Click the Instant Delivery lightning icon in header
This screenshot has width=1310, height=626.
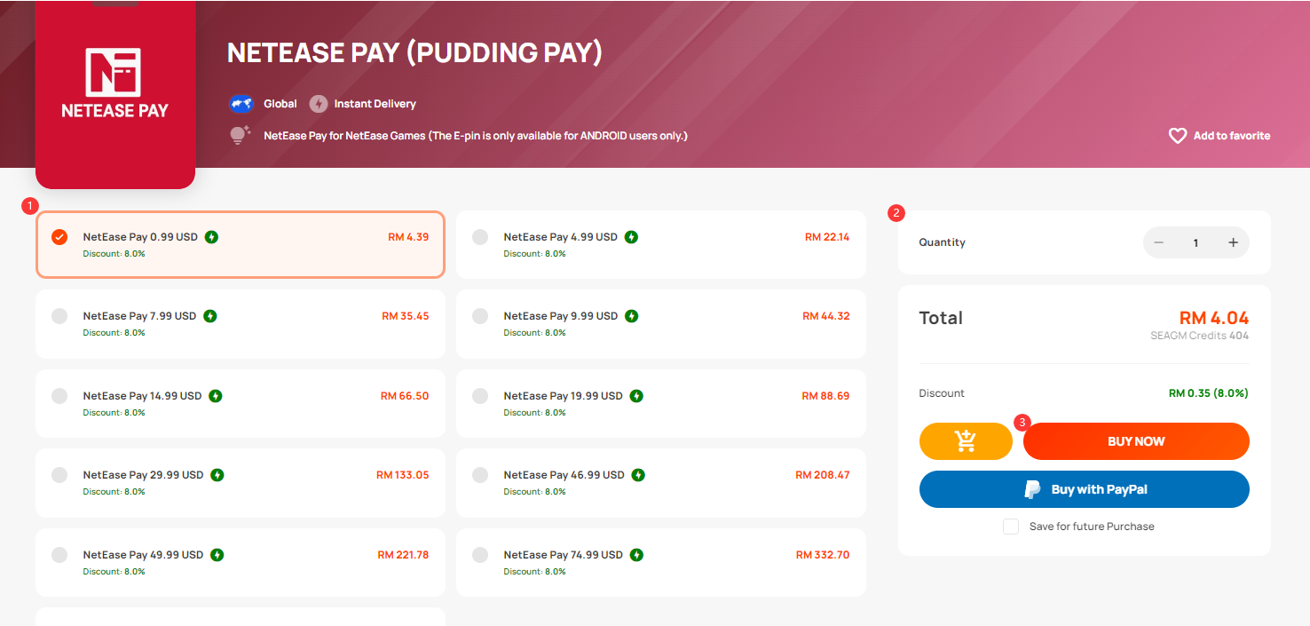point(319,104)
